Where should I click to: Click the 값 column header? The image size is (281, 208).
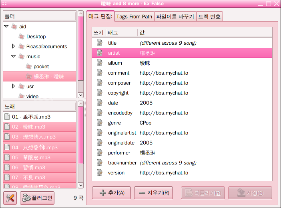[205, 32]
